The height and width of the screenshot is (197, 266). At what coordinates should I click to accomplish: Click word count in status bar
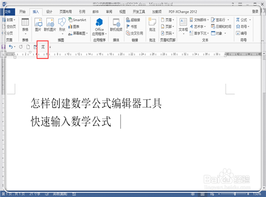click(35, 194)
